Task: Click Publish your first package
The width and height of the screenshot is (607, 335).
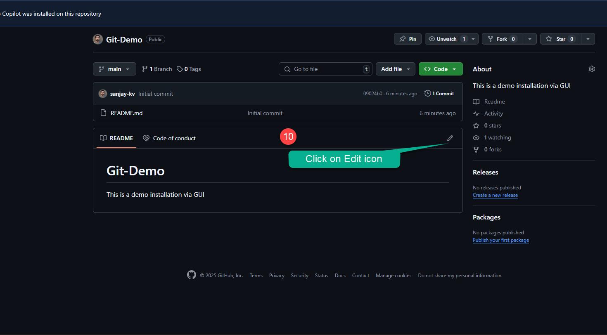Action: 500,240
